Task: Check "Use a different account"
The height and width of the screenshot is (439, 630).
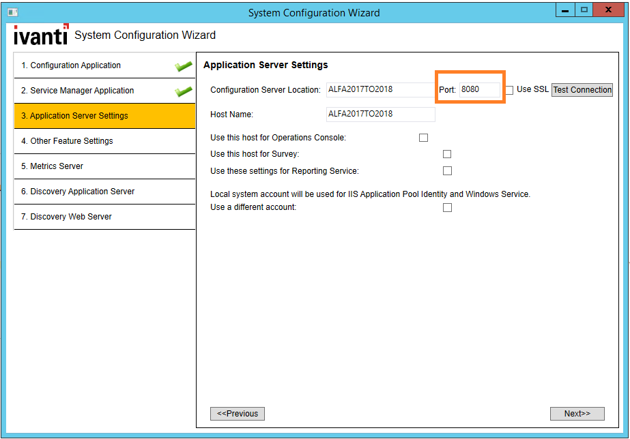Action: coord(447,207)
